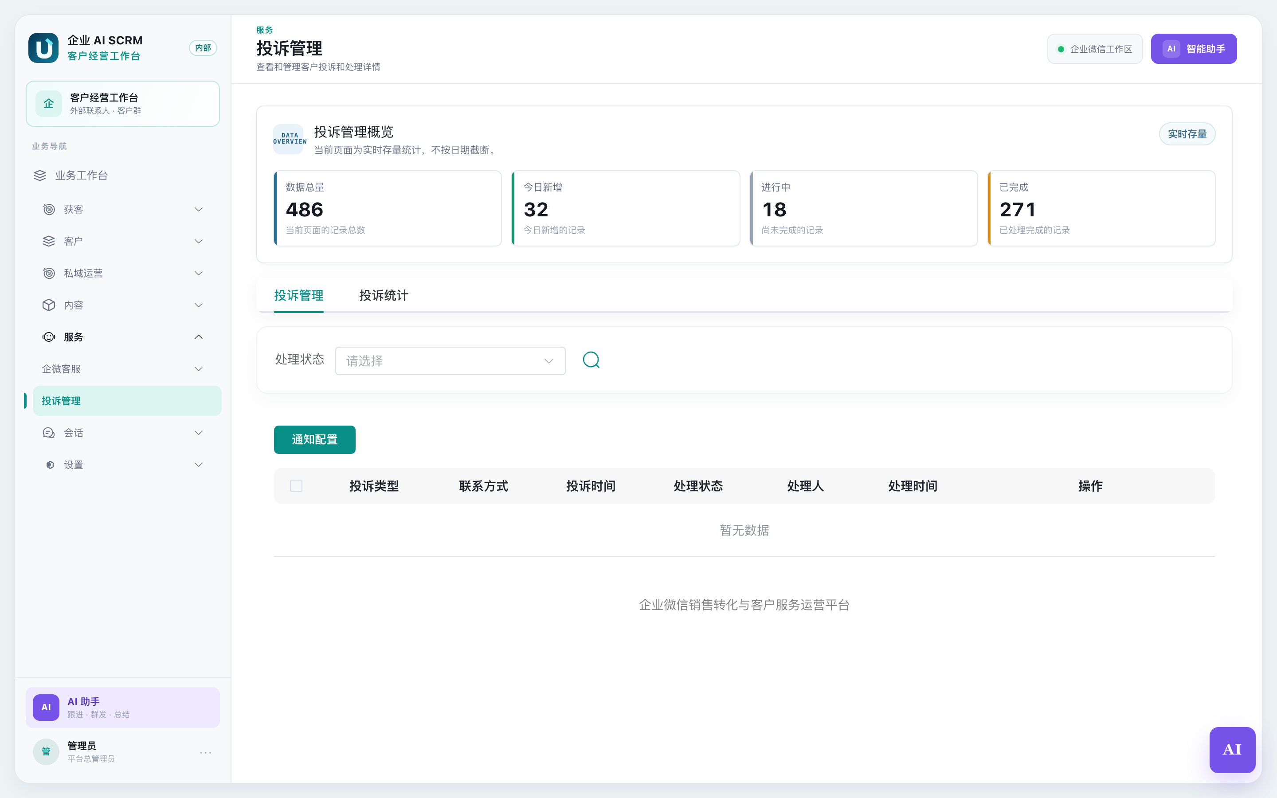Click the 管理员 user name
Image resolution: width=1277 pixels, height=798 pixels.
coord(82,745)
